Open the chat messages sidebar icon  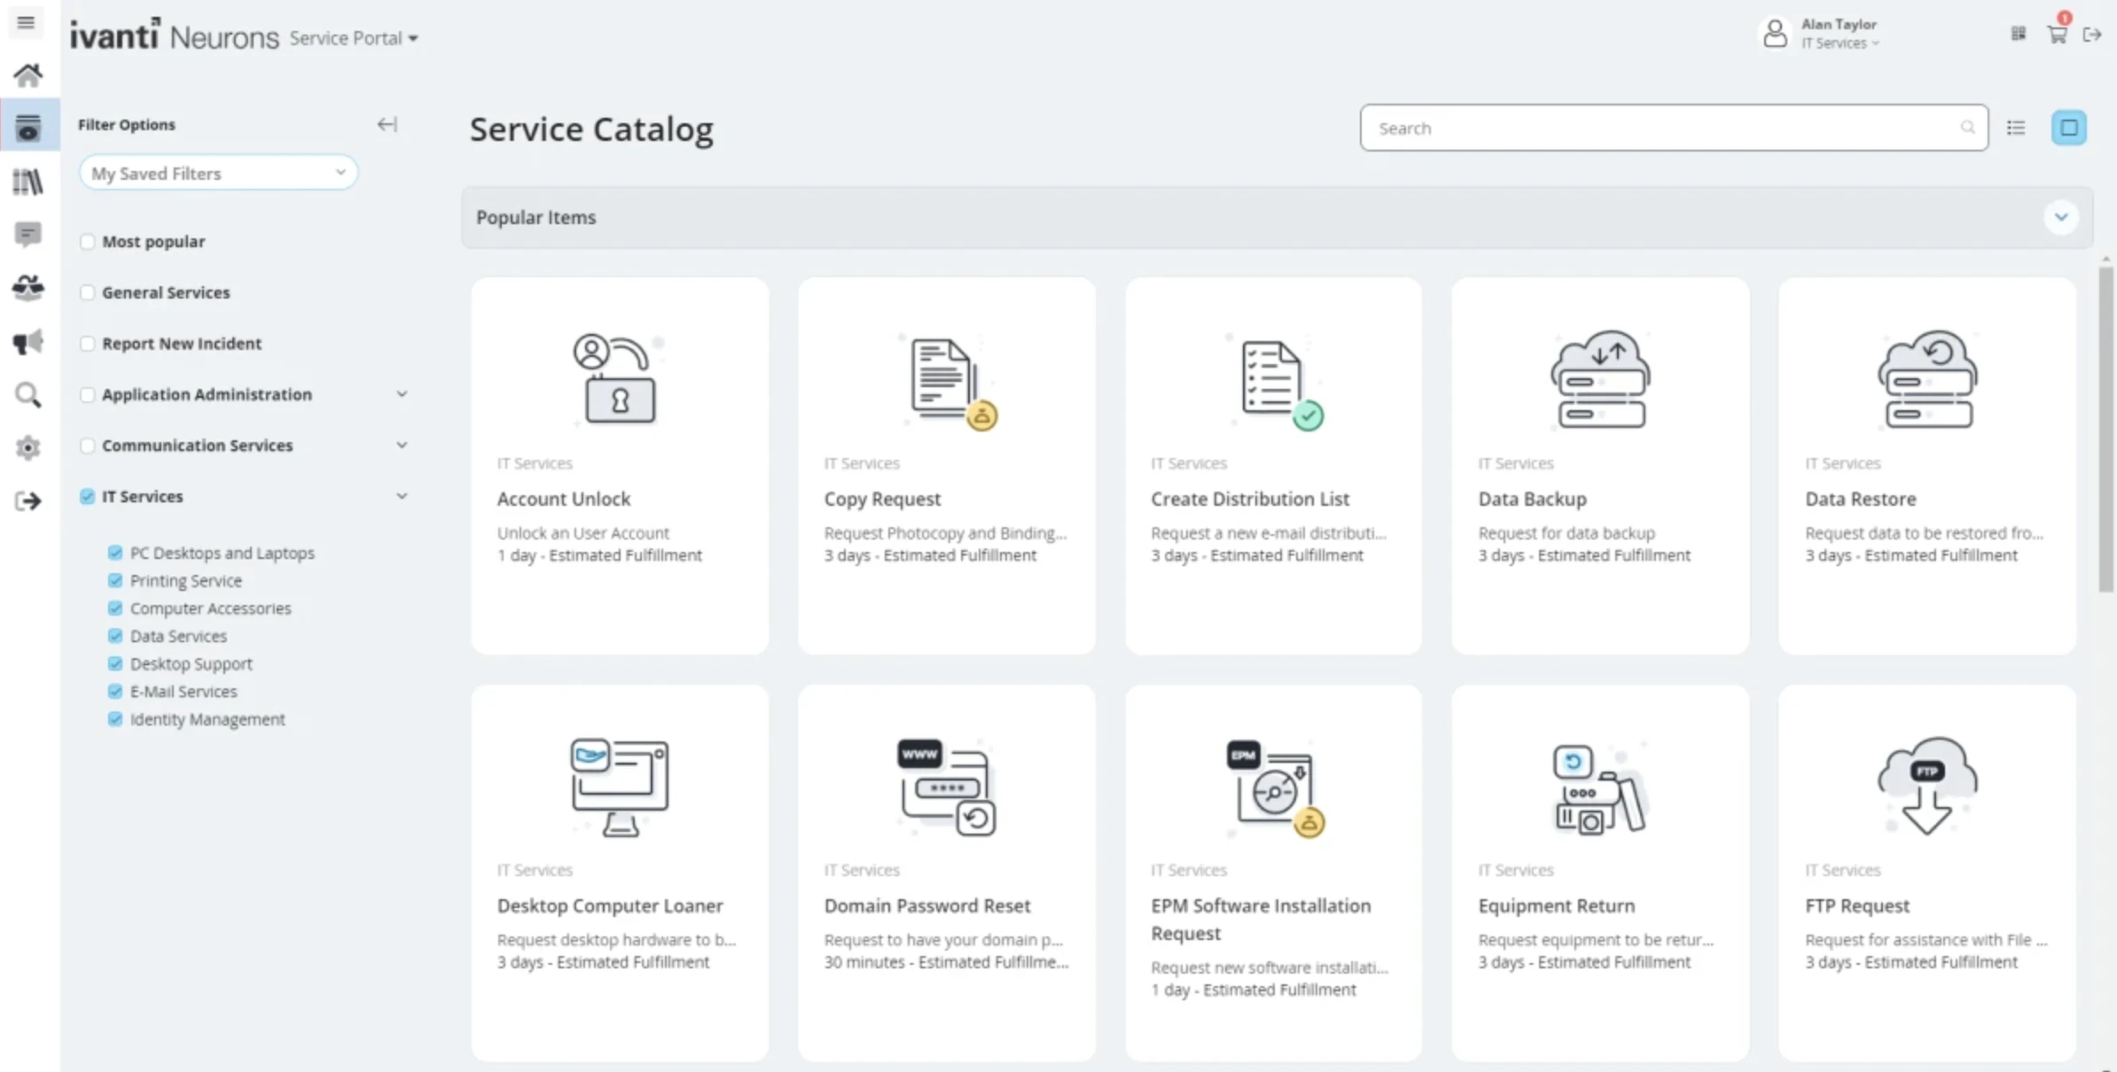point(28,235)
